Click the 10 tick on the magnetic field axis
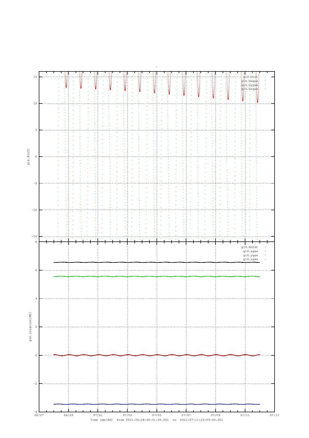 coord(36,103)
